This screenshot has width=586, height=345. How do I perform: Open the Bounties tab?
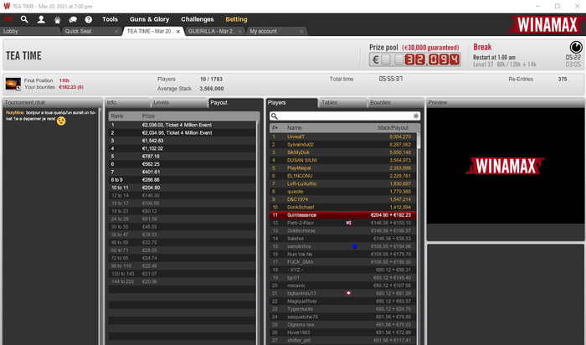[x=395, y=103]
